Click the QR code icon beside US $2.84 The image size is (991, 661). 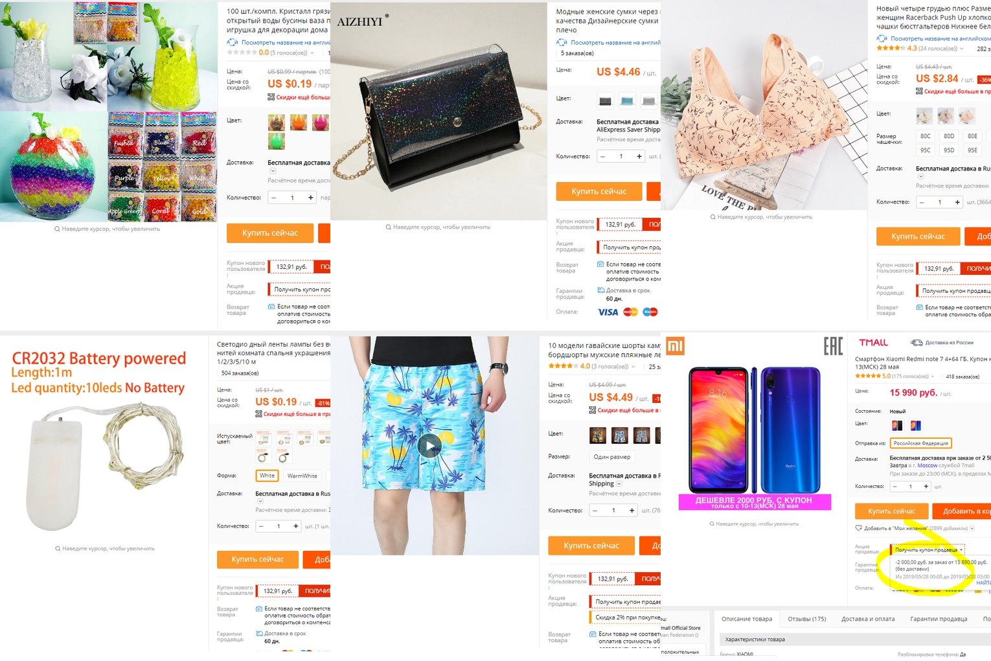coord(919,91)
